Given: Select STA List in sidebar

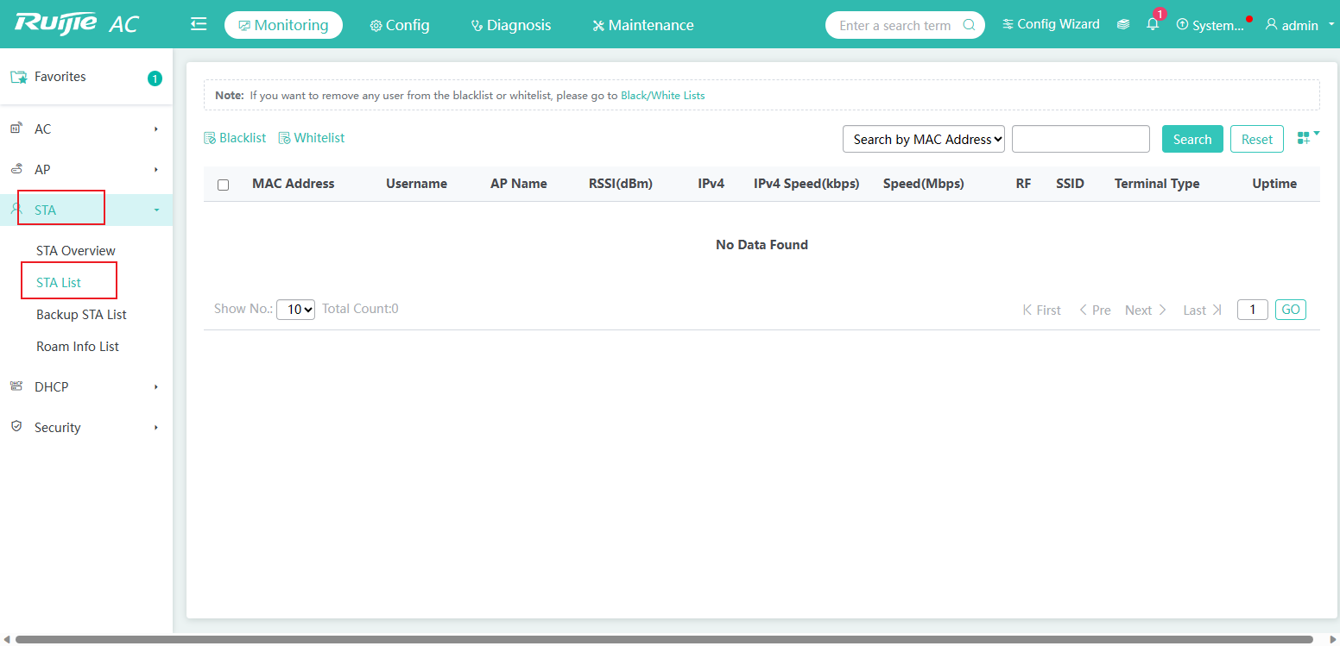Looking at the screenshot, I should tap(59, 283).
